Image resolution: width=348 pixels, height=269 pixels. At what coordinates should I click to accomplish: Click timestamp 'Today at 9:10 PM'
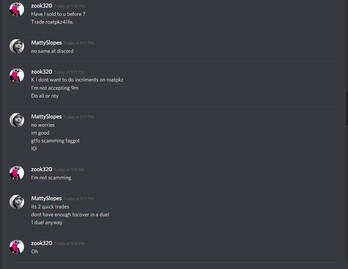tap(70, 6)
